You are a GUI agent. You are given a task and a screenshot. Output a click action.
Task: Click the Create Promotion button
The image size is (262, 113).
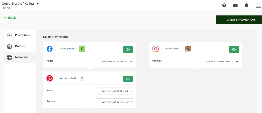click(241, 20)
